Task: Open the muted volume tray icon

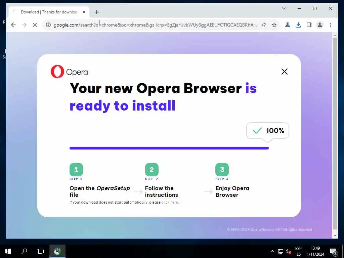Action: pyautogui.click(x=289, y=251)
